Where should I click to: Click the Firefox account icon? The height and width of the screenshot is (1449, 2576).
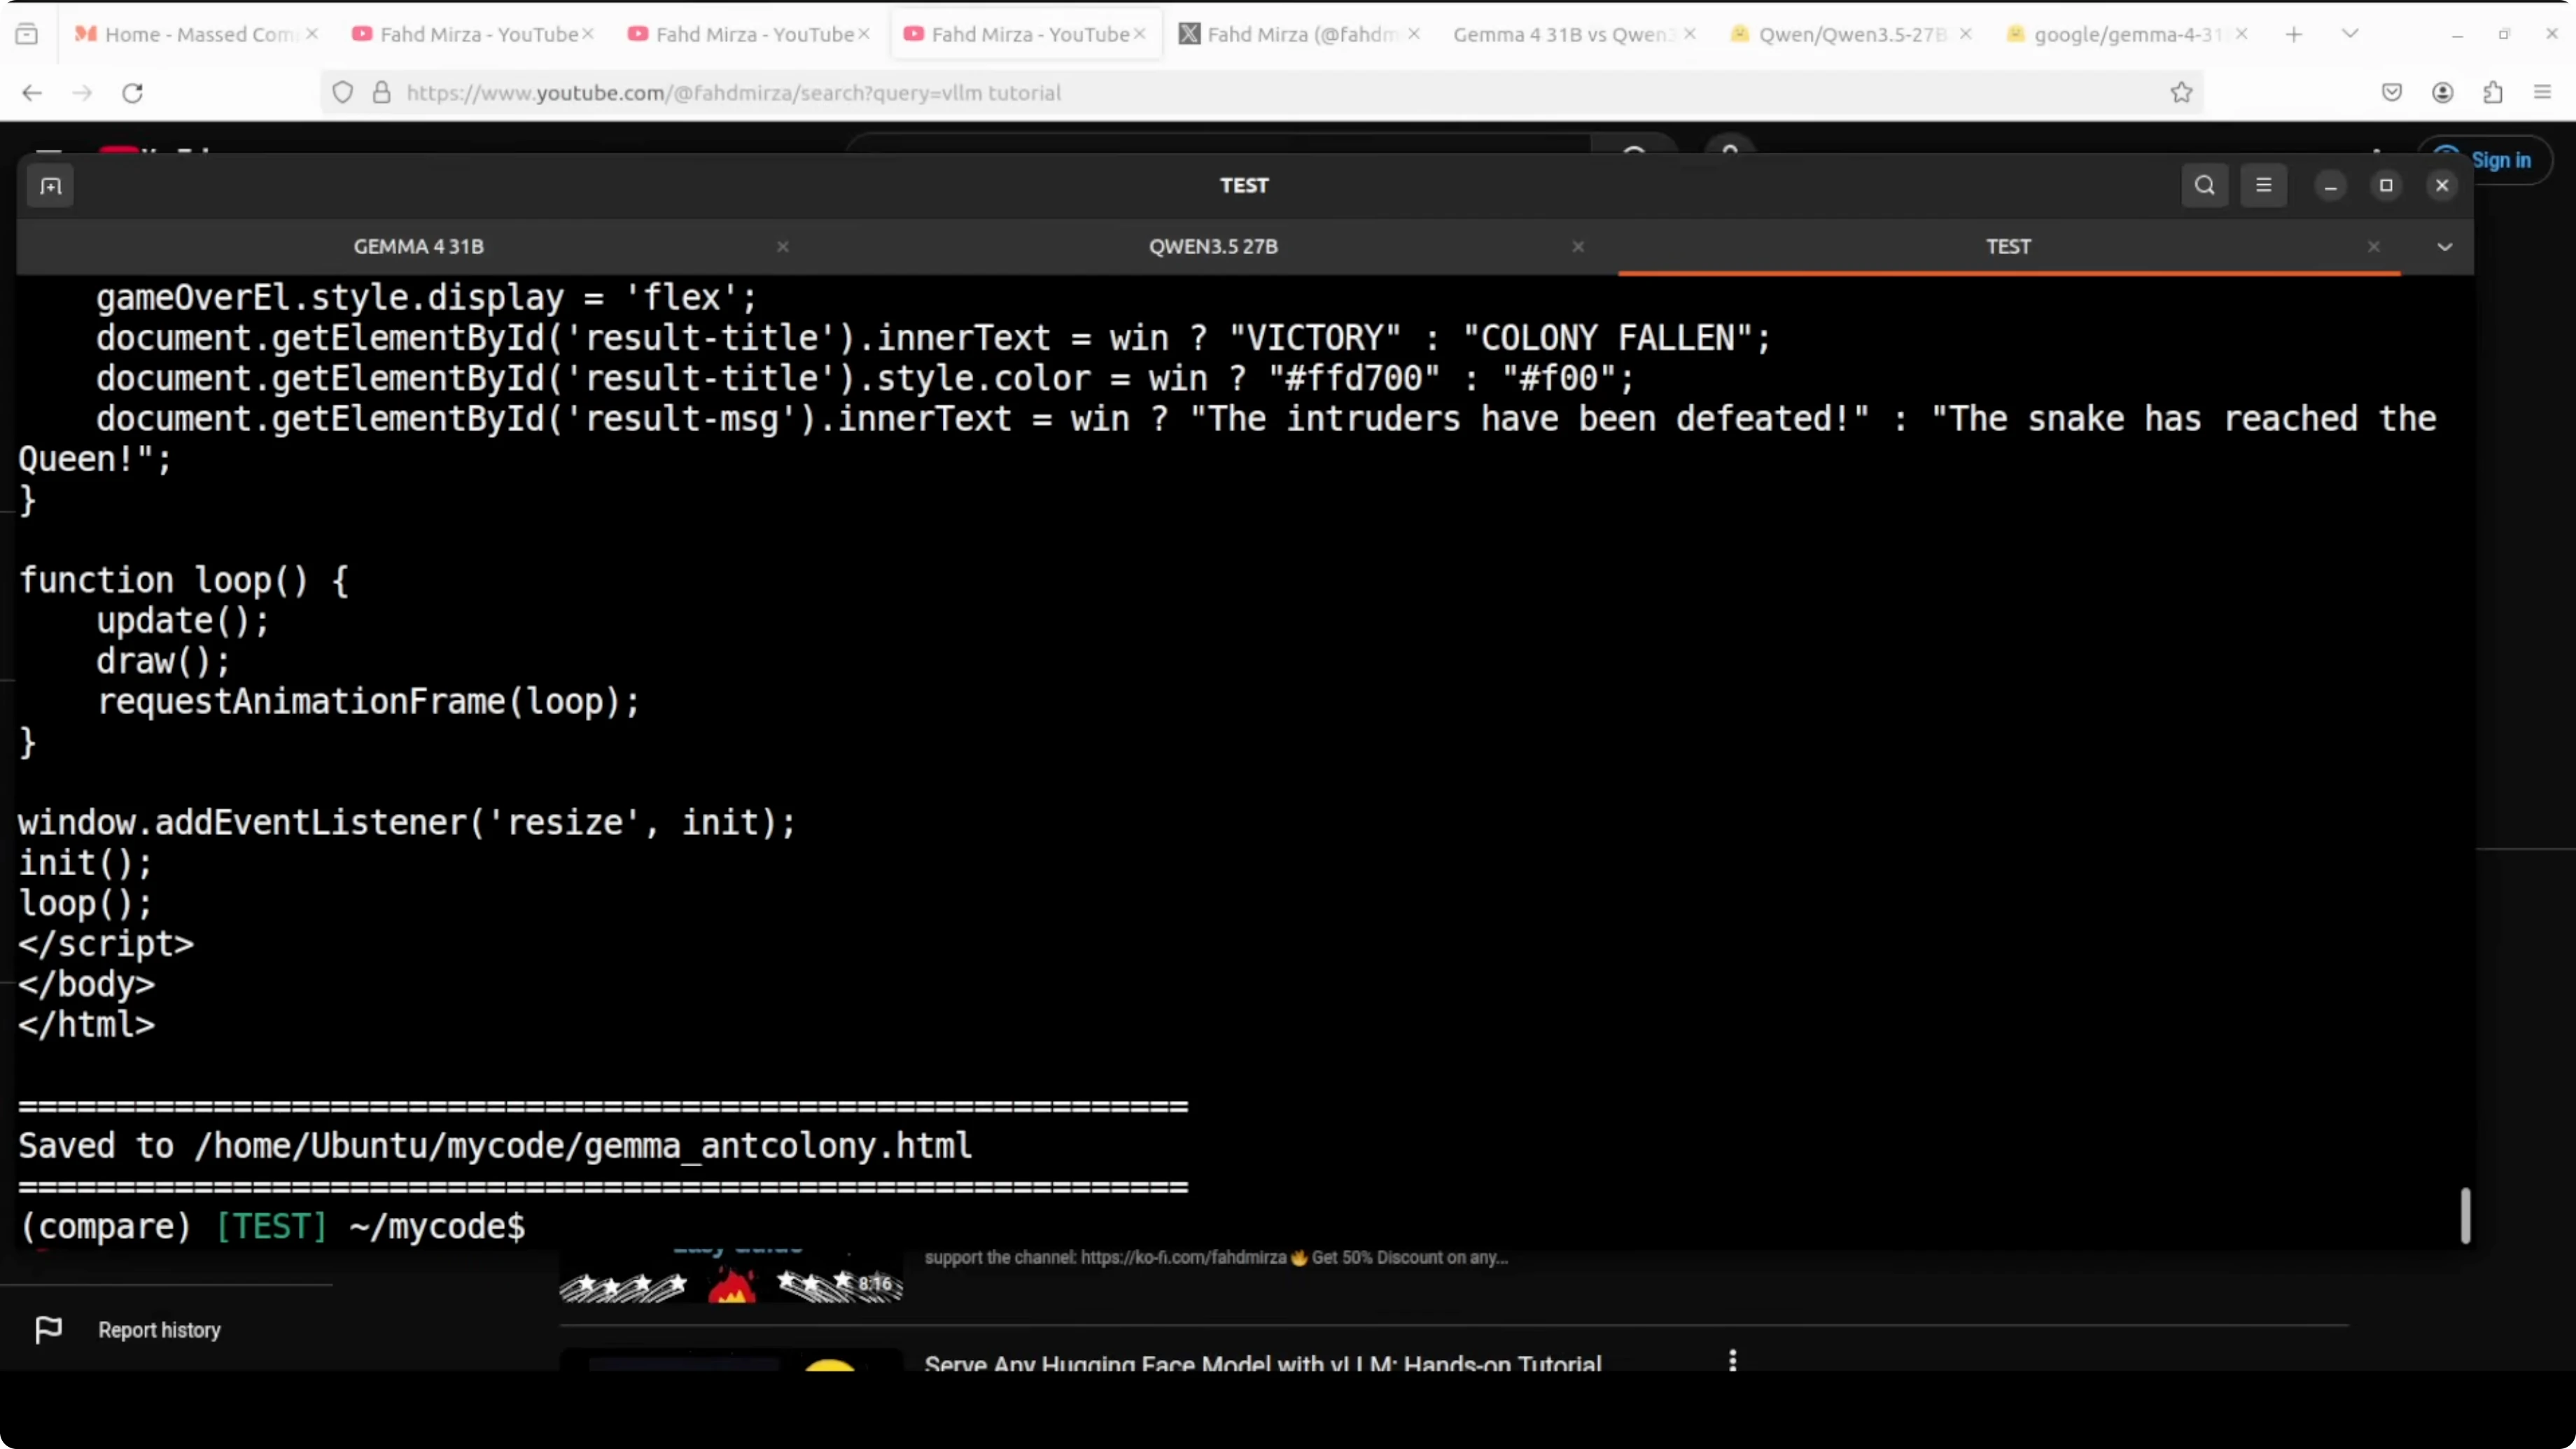(2442, 93)
